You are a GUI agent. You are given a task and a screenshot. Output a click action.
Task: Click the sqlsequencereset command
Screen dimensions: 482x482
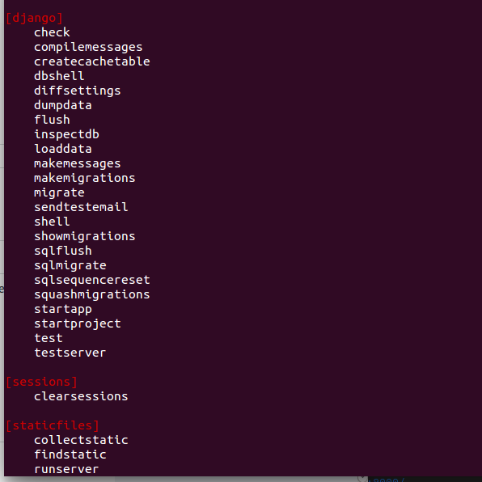pyautogui.click(x=92, y=280)
